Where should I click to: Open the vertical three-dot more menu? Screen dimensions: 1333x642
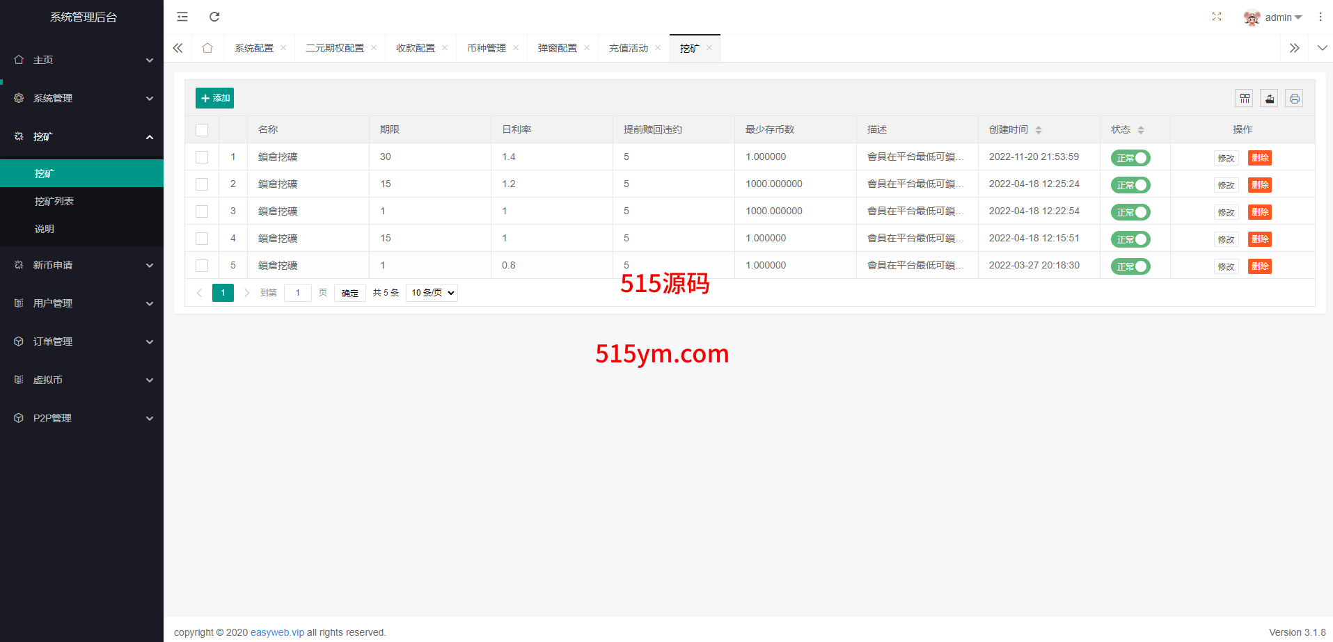[1320, 17]
